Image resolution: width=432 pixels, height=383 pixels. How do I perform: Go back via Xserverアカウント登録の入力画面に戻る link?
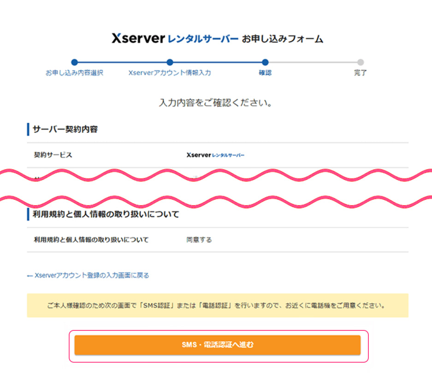tap(88, 275)
